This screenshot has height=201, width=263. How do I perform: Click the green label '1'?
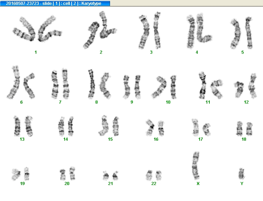coord(36,52)
